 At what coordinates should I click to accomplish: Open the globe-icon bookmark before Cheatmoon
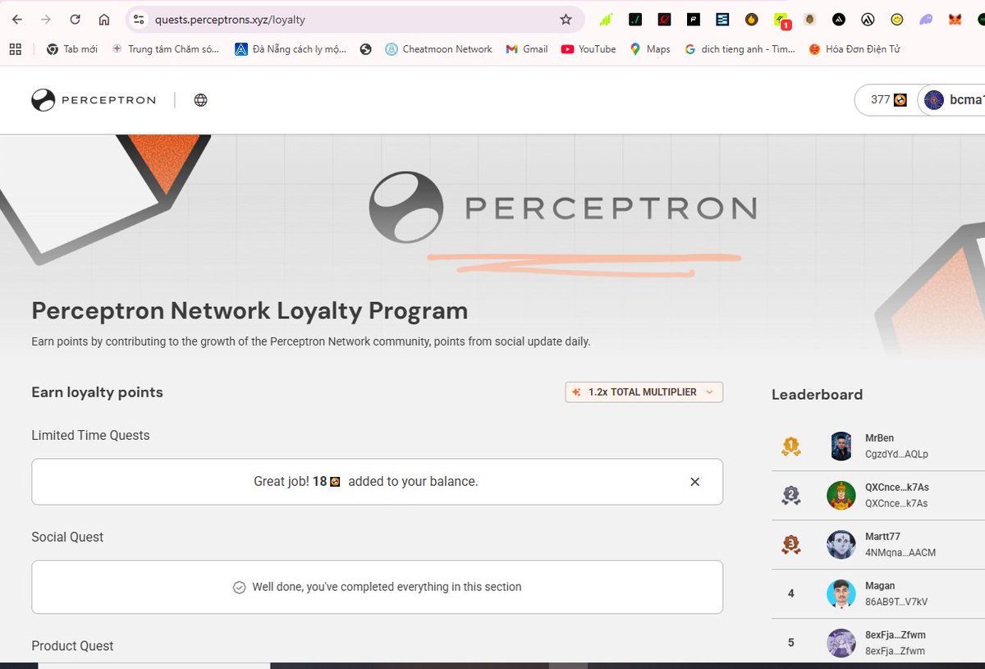366,49
